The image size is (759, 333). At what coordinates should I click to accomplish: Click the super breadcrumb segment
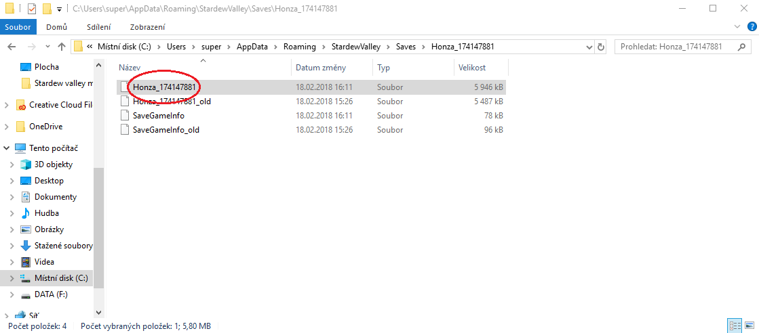pyautogui.click(x=212, y=47)
